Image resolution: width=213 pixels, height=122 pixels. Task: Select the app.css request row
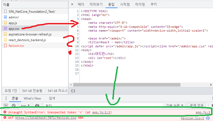click(35, 28)
